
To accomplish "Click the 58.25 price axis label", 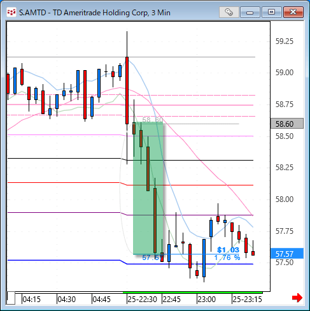I will (285, 168).
